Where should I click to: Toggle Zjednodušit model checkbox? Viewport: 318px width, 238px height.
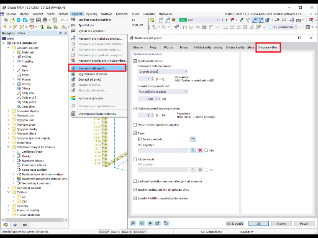pyautogui.click(x=135, y=61)
